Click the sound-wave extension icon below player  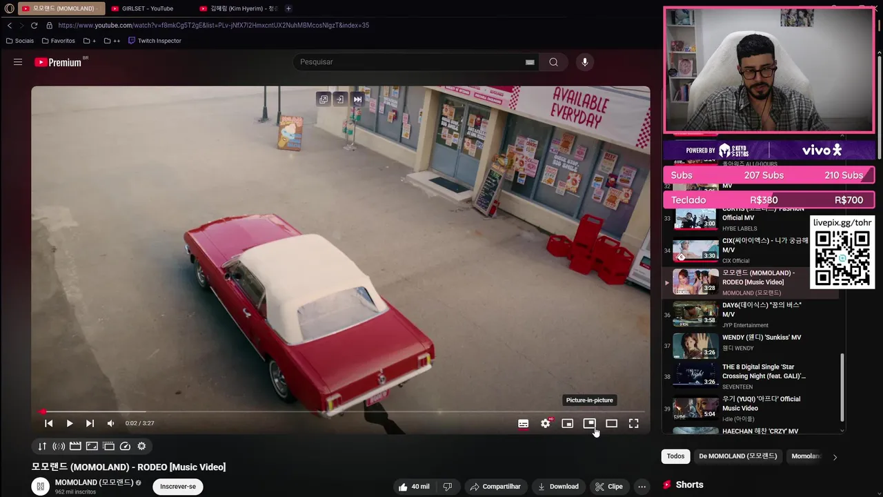click(59, 446)
